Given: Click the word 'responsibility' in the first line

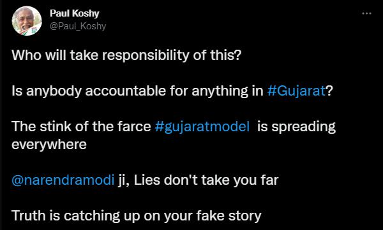Looking at the screenshot, I should 146,55.
